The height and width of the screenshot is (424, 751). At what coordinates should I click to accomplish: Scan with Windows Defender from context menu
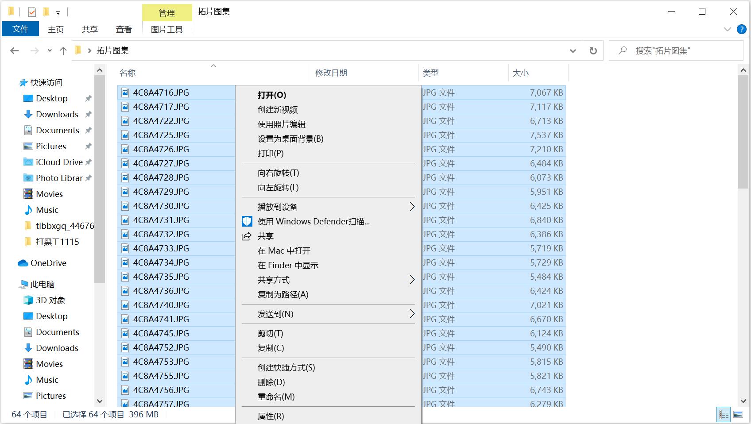(313, 221)
